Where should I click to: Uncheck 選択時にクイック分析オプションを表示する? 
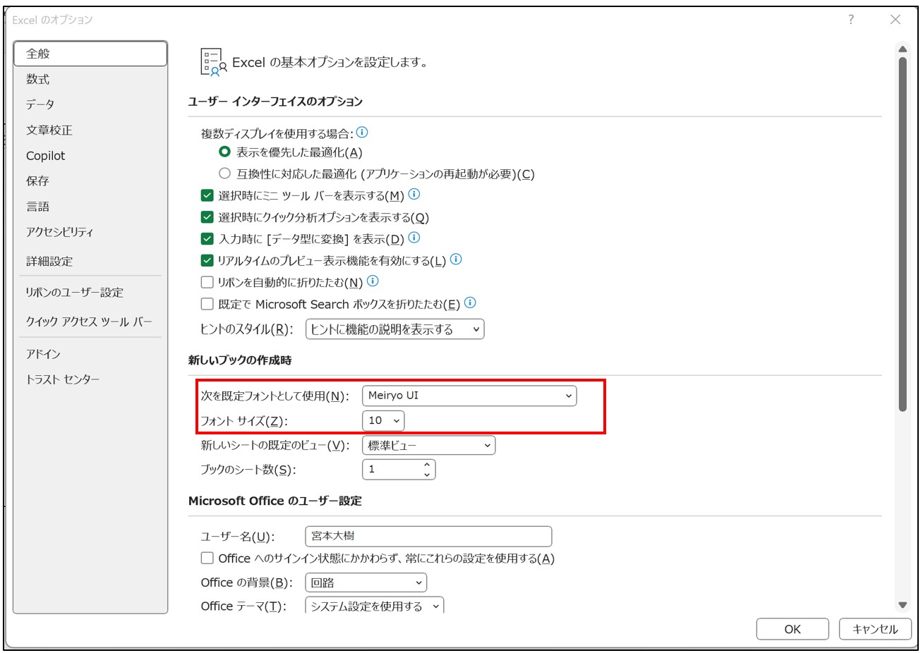[x=207, y=217]
